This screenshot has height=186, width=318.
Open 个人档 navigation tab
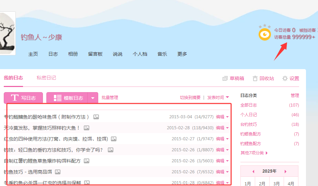coord(140,54)
